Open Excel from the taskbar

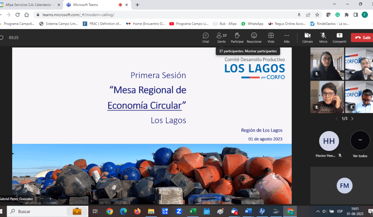193,211
